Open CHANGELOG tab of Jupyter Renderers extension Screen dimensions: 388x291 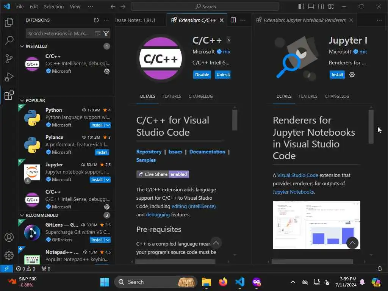point(337,96)
